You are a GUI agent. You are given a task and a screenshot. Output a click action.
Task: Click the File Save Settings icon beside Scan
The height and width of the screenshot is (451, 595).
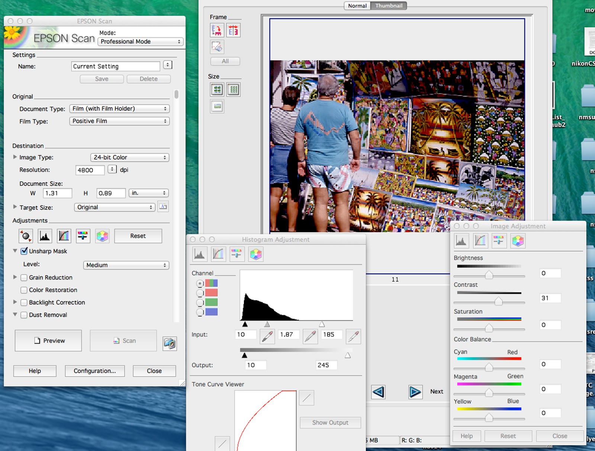(x=170, y=343)
